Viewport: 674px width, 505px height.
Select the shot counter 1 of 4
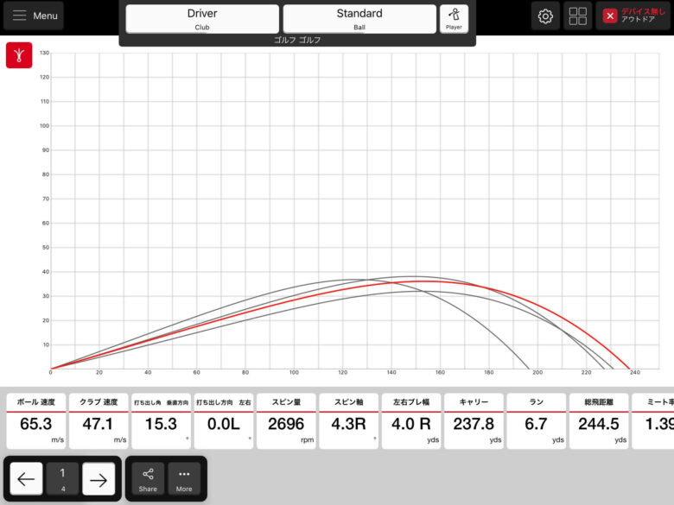click(x=62, y=479)
